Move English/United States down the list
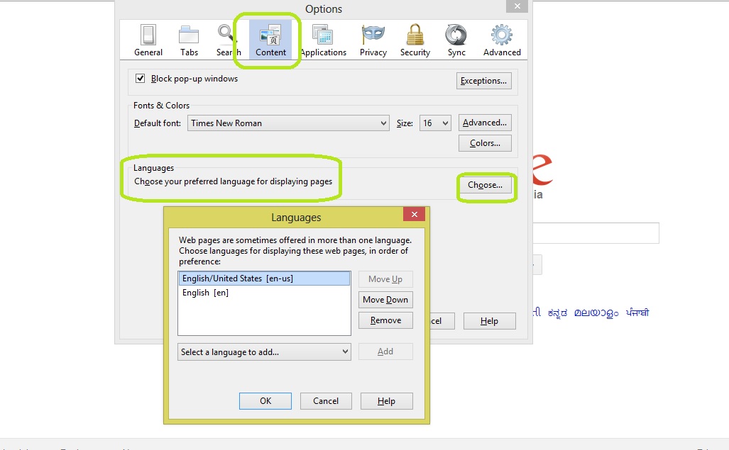The height and width of the screenshot is (450, 729). coord(385,299)
